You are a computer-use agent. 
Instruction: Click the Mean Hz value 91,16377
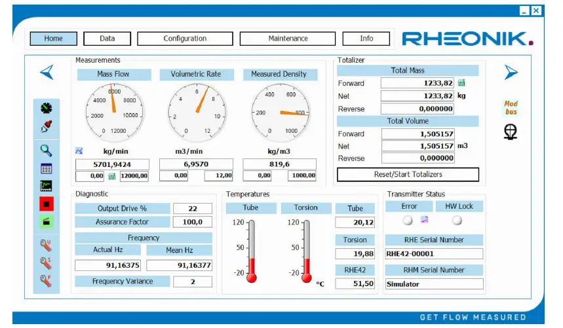coord(179,265)
